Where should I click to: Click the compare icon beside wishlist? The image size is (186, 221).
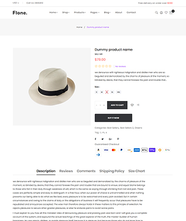click(138, 105)
